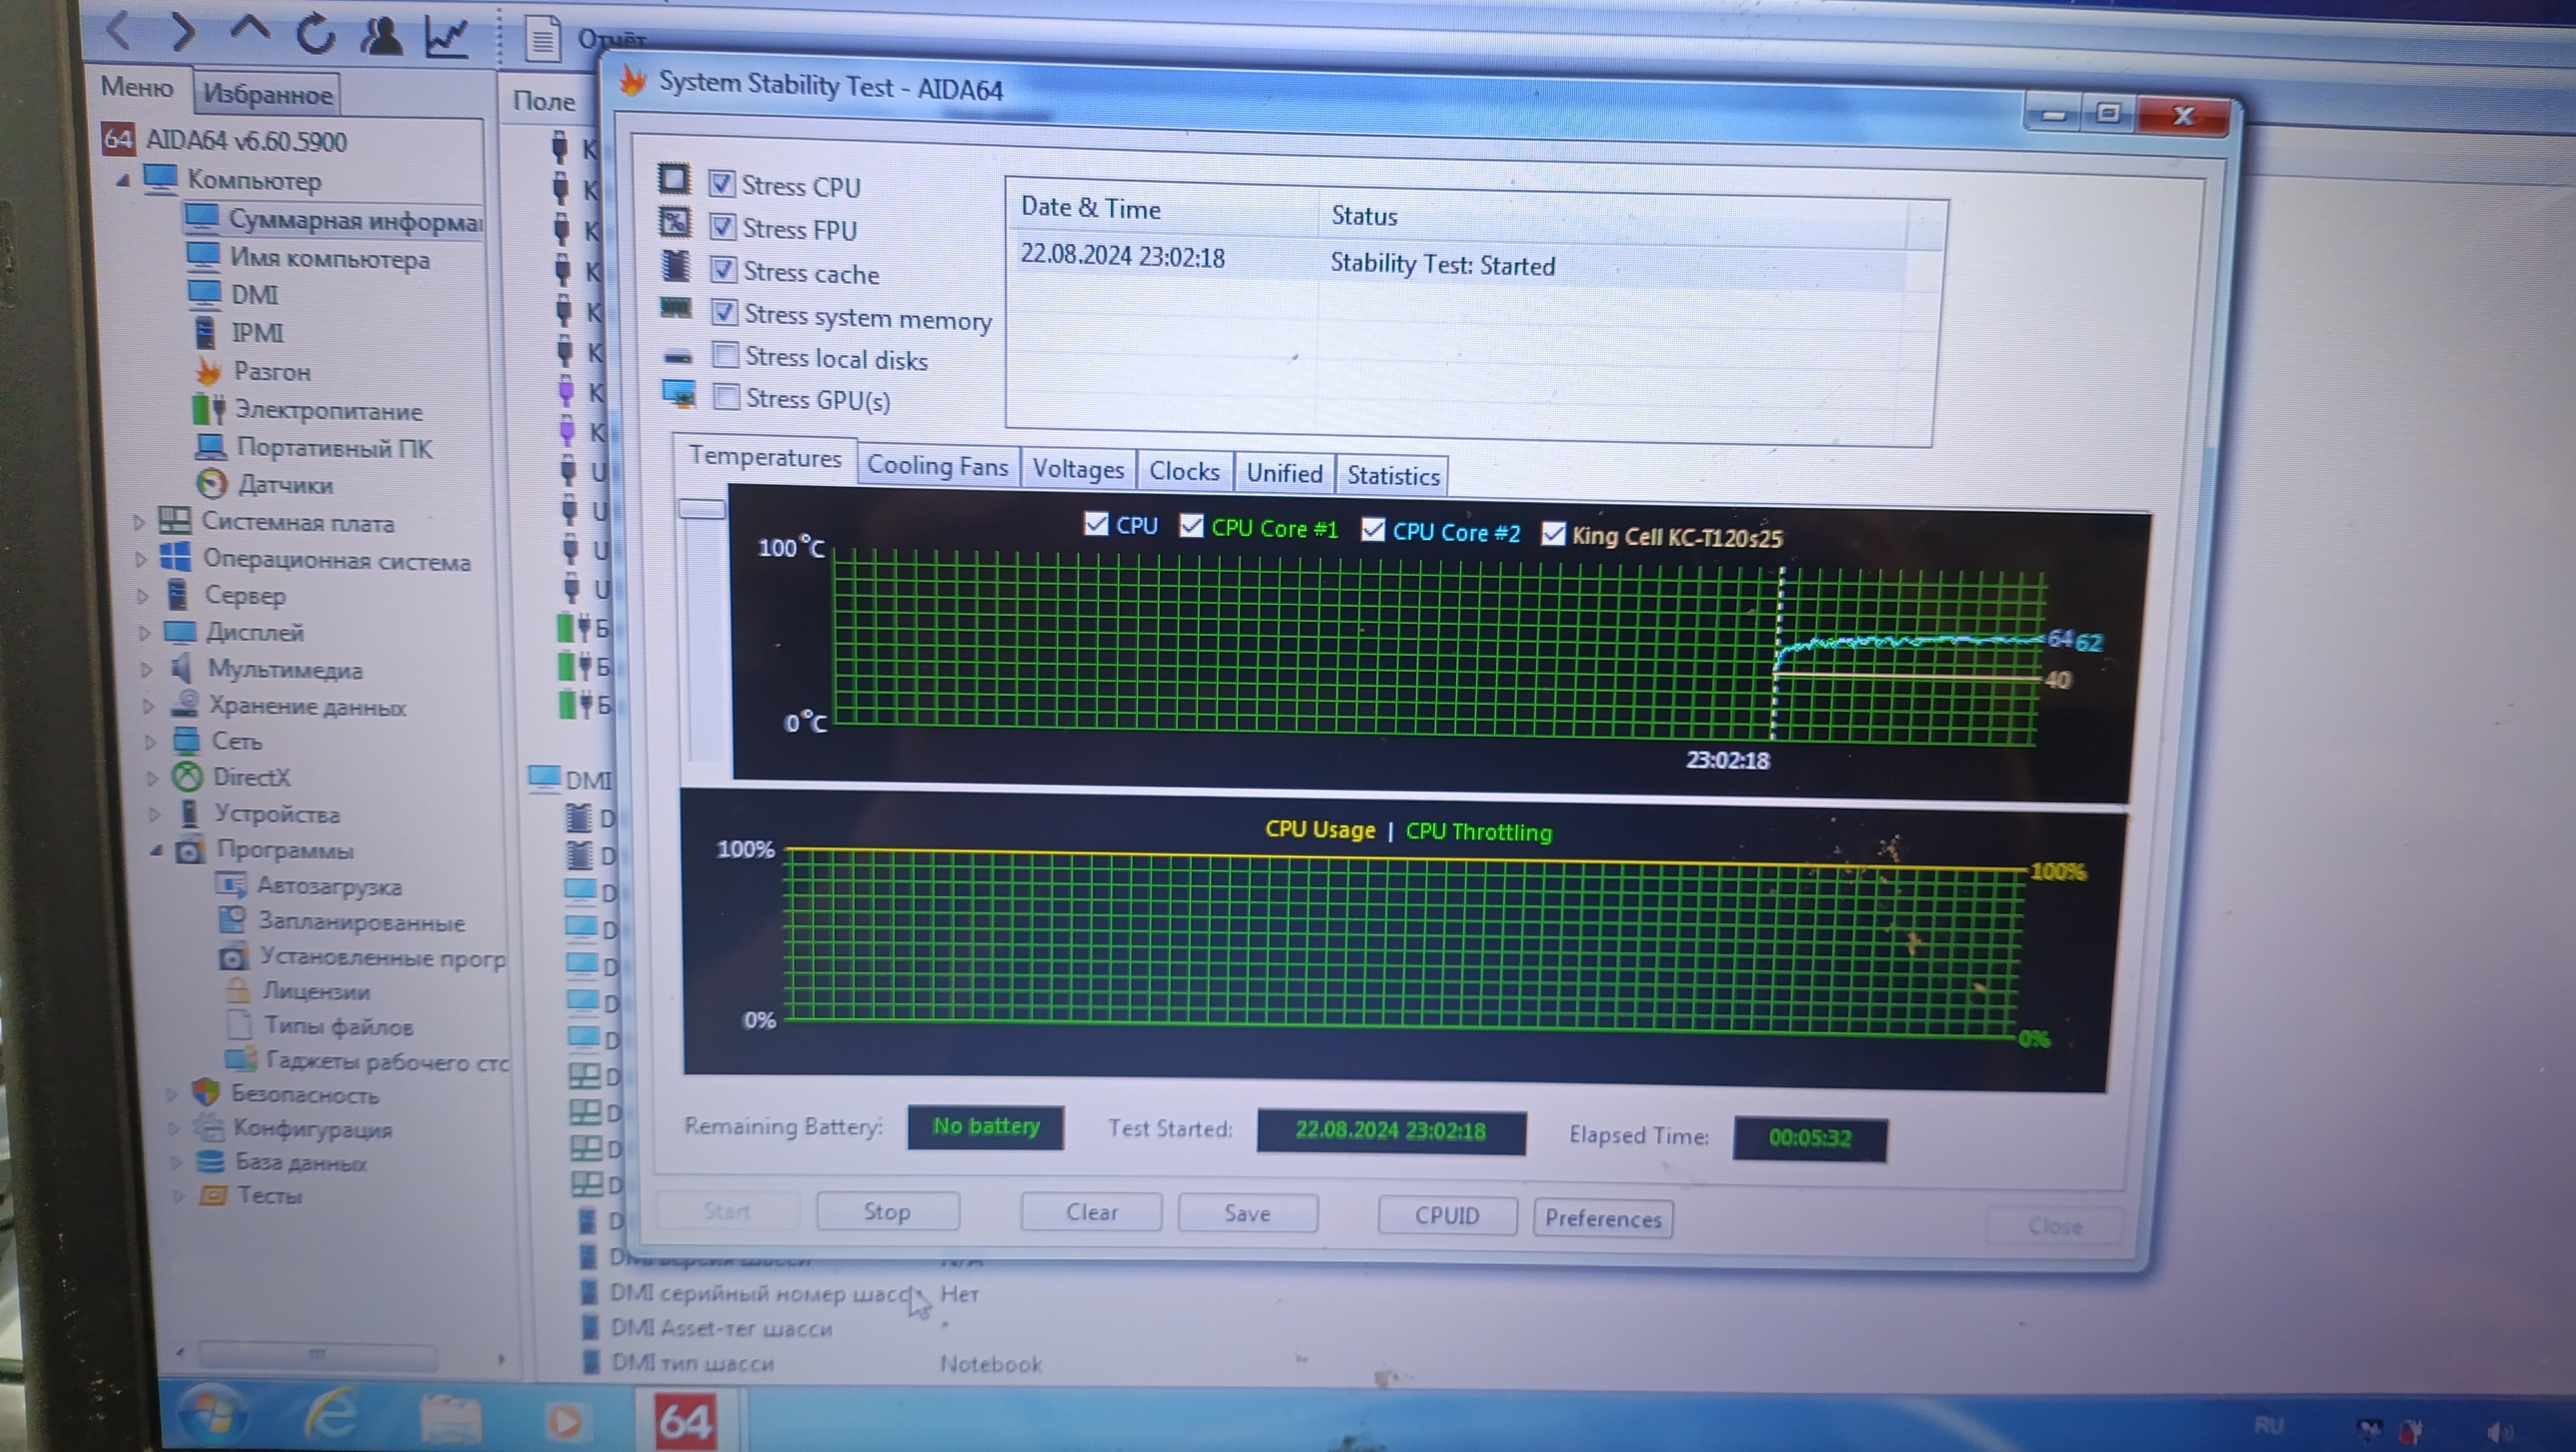Screen dimensions: 2576x1452
Task: Click the user profile icon in AIDA64 toolbar
Action: [381, 35]
